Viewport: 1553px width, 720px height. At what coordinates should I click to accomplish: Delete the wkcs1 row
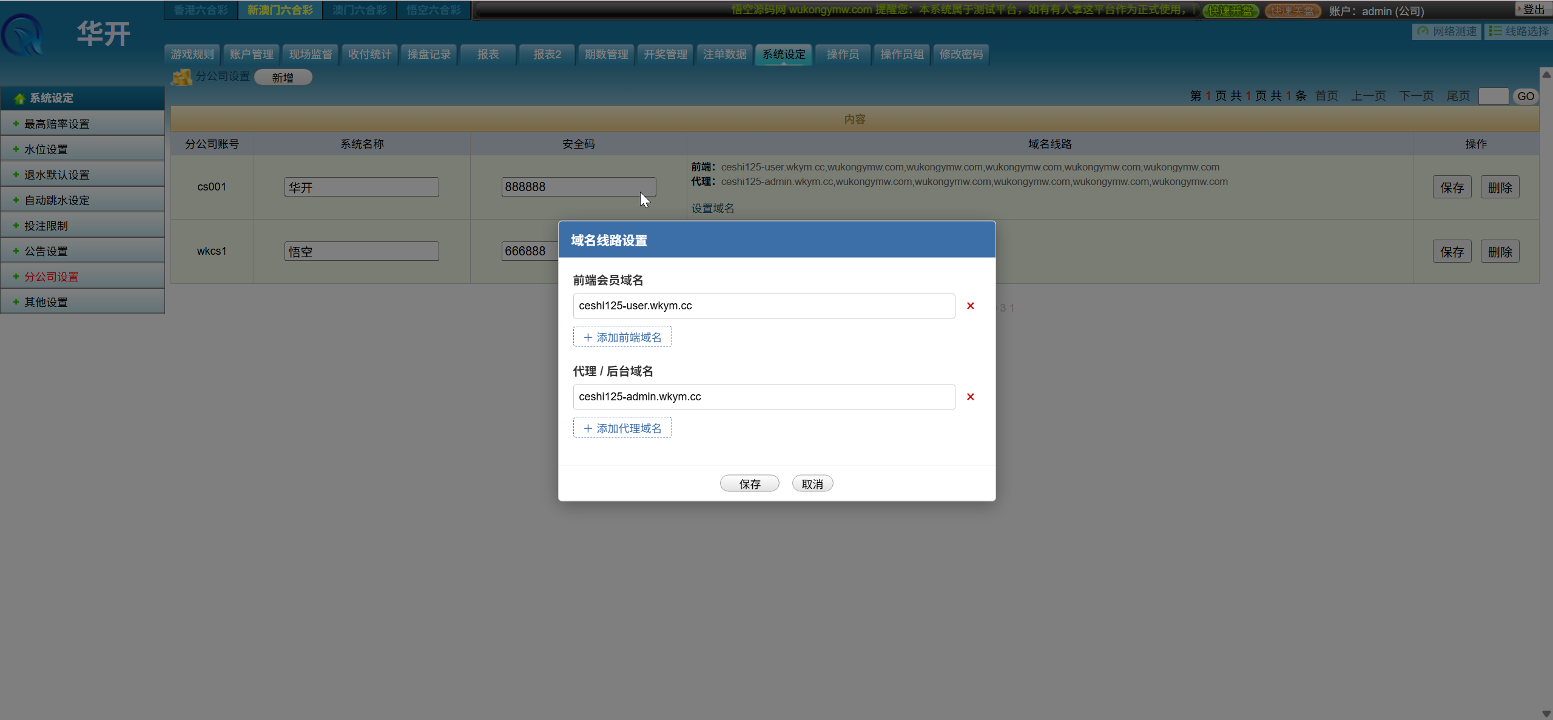[1500, 252]
